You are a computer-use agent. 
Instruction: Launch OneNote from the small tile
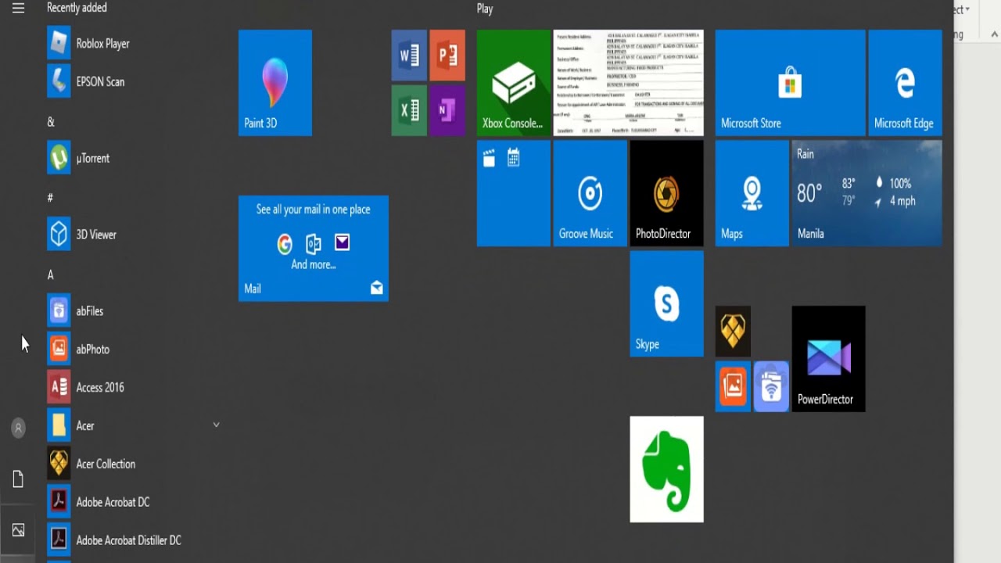pyautogui.click(x=447, y=110)
